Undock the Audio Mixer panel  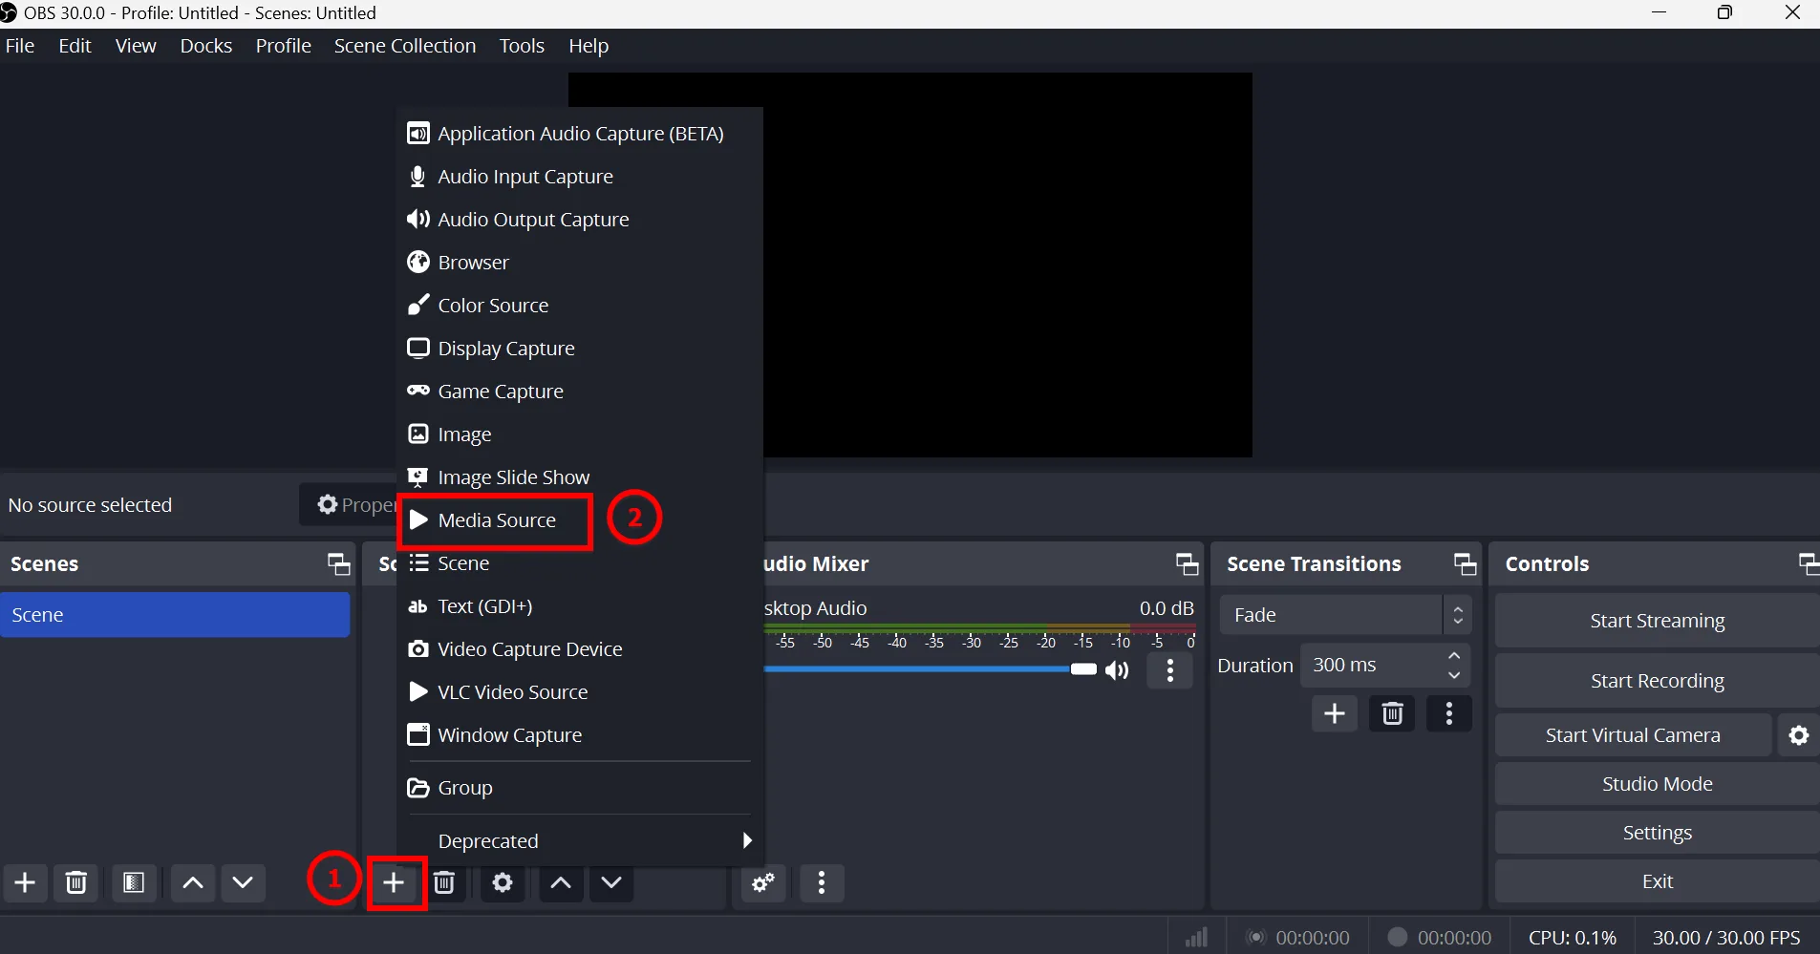(1188, 564)
